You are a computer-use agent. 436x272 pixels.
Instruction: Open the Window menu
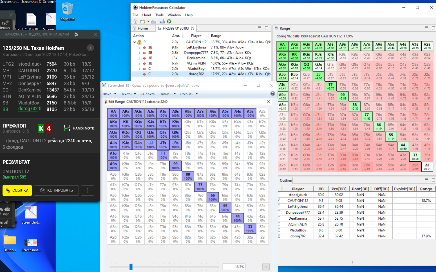click(174, 15)
